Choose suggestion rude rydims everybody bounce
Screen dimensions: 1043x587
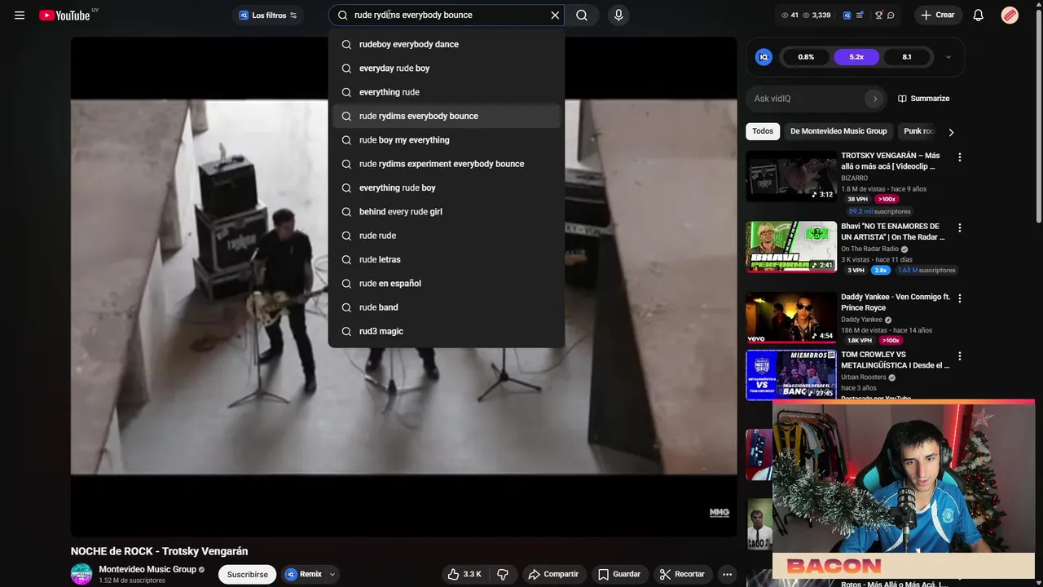(447, 116)
